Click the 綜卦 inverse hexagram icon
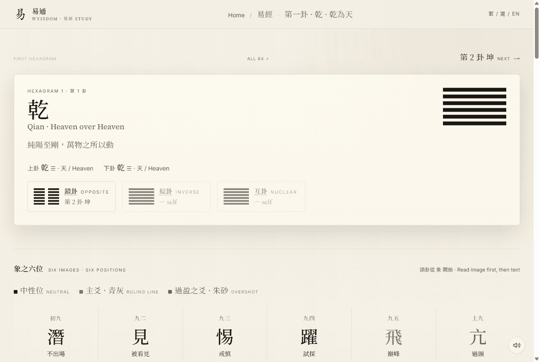Screen dimensions: 540x362 141,197
